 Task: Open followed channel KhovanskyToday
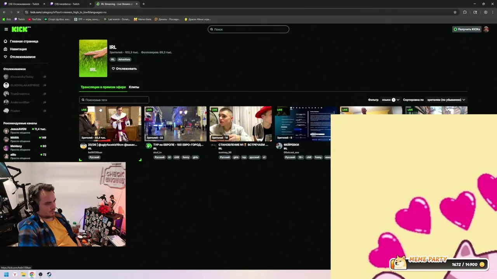25,77
